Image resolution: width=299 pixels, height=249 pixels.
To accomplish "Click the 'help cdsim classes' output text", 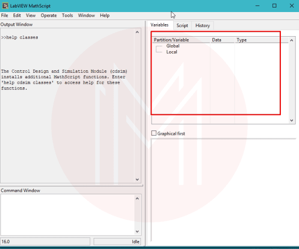I will [28, 82].
